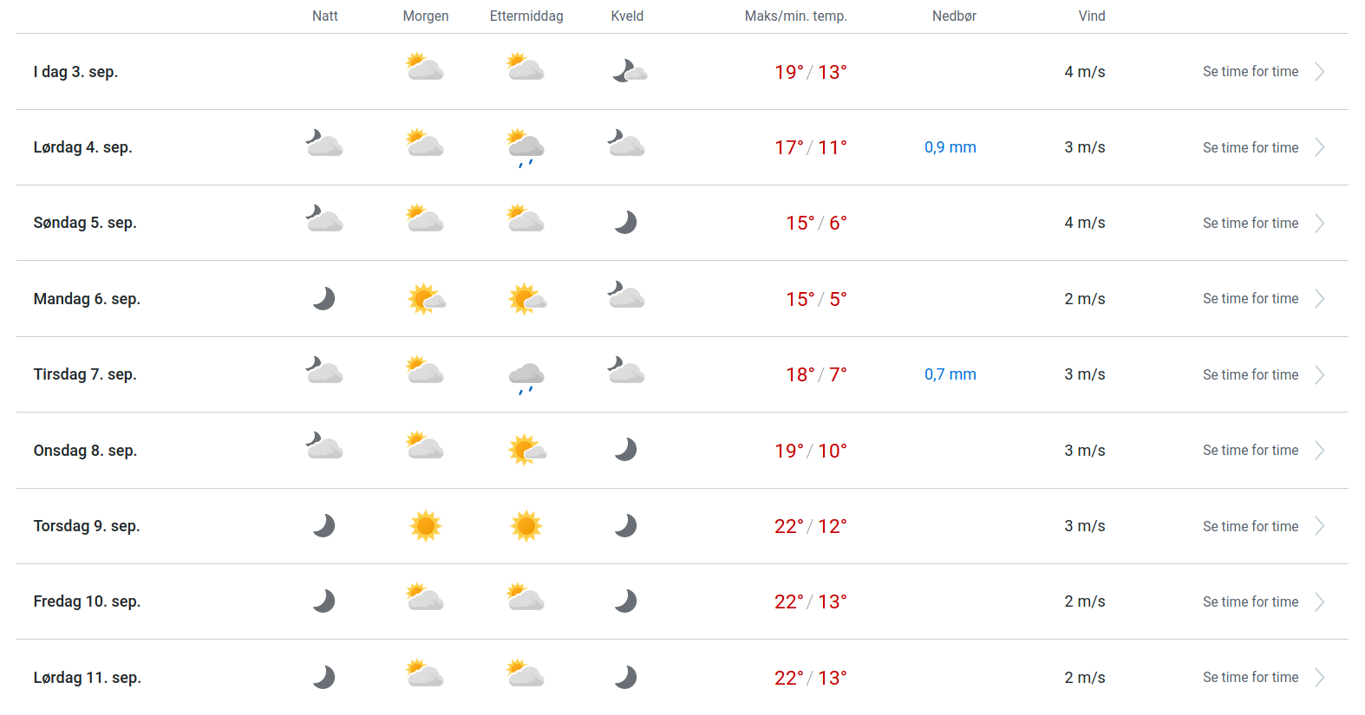Click Mandag morning sun with cloud icon

(x=426, y=299)
